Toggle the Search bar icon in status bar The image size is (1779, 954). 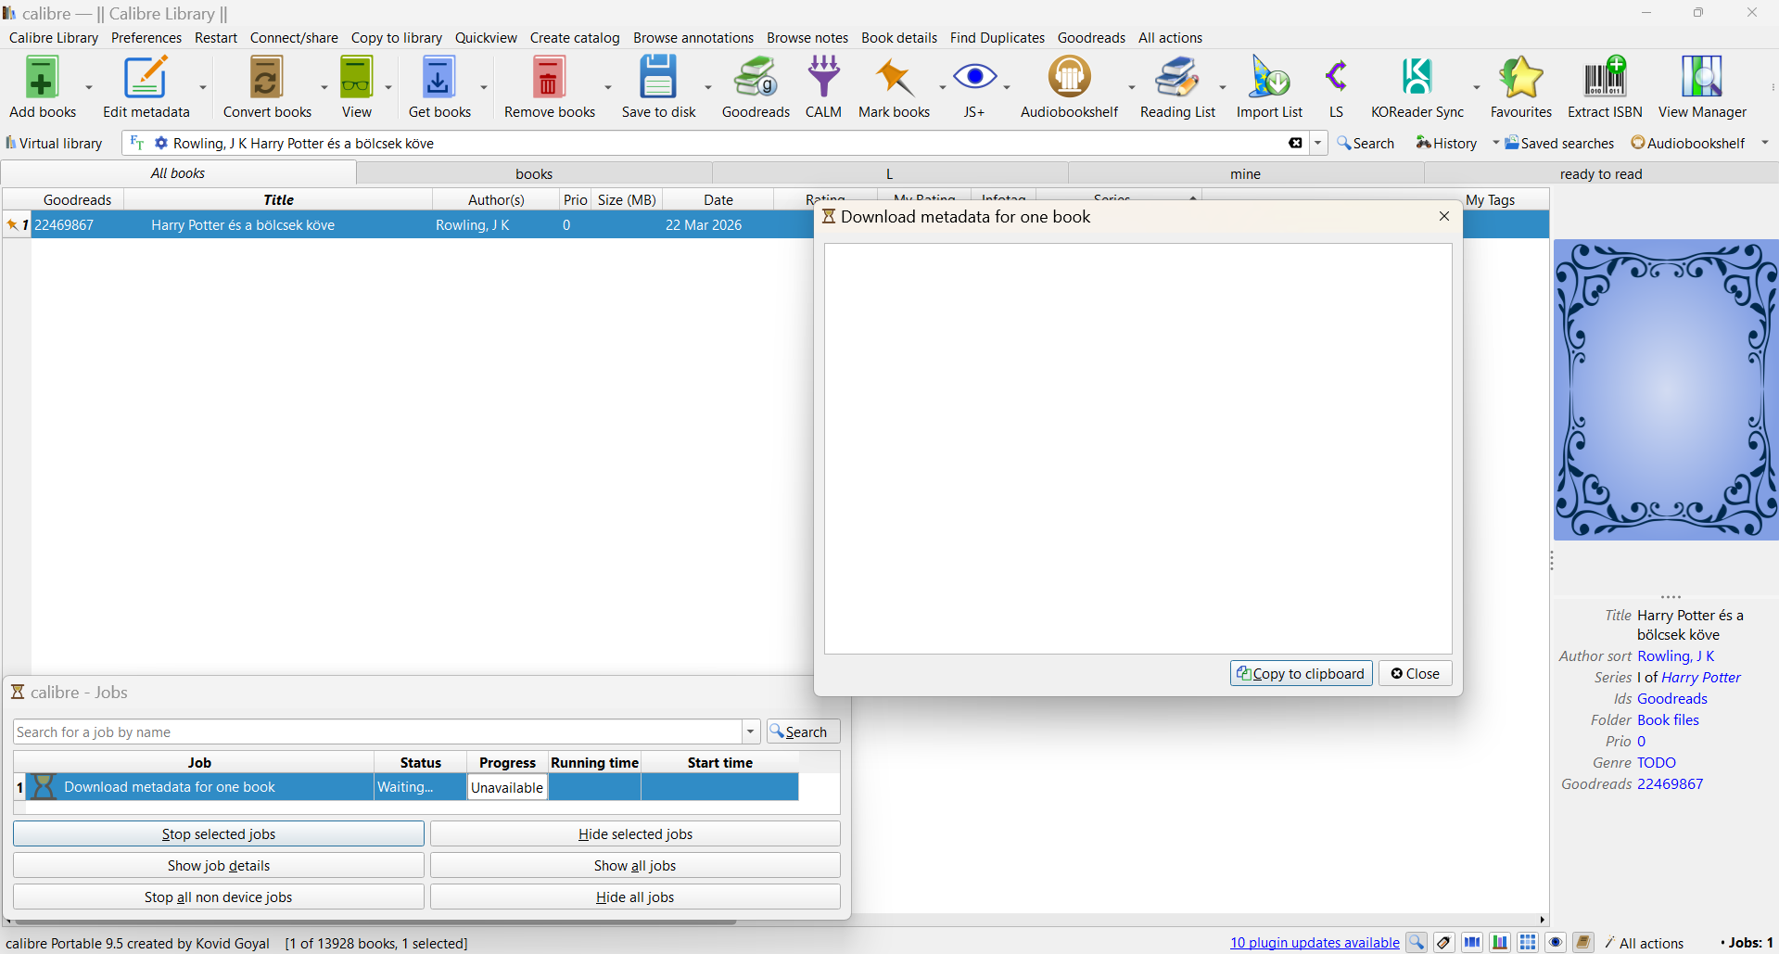pyautogui.click(x=1417, y=943)
